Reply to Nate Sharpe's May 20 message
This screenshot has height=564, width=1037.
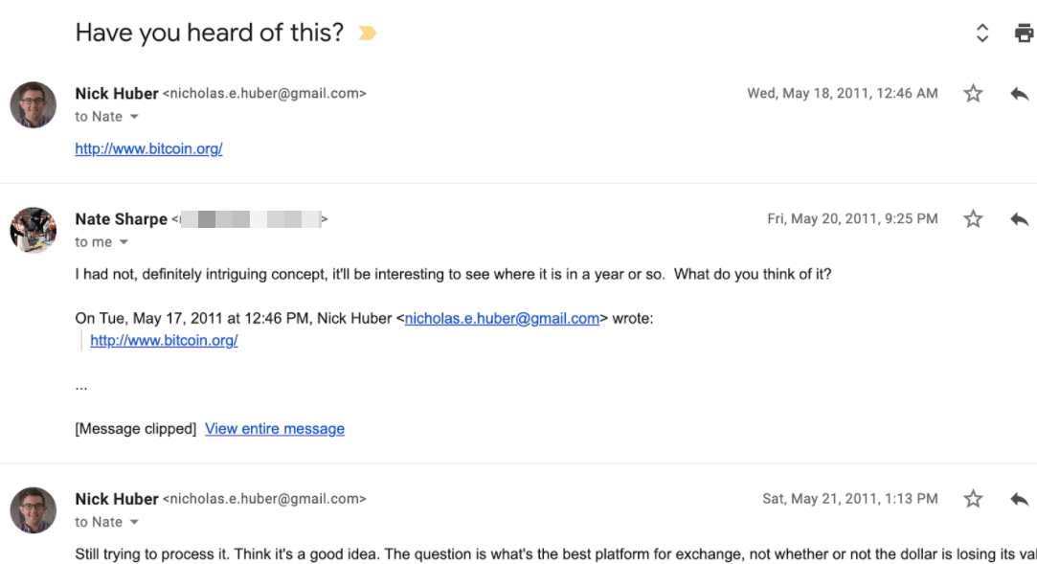click(x=1019, y=219)
